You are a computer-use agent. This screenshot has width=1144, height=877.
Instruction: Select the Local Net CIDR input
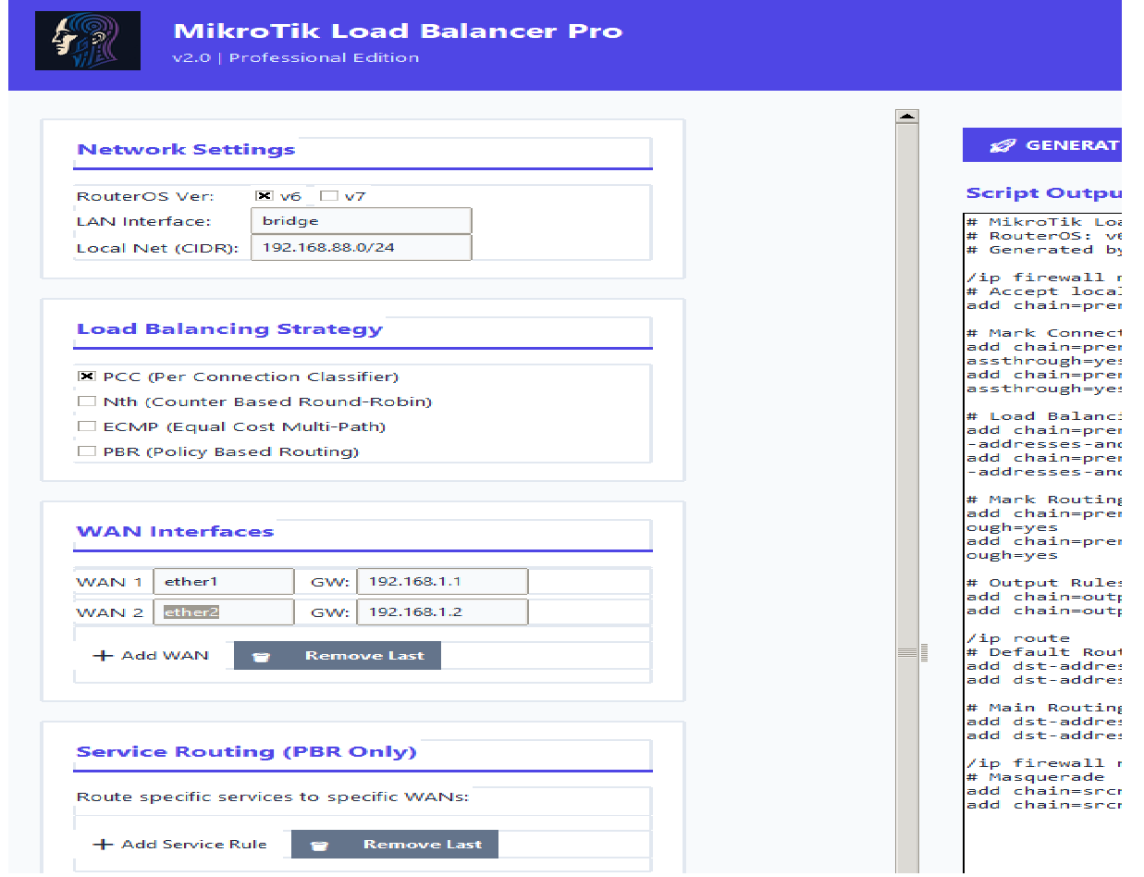click(x=361, y=247)
